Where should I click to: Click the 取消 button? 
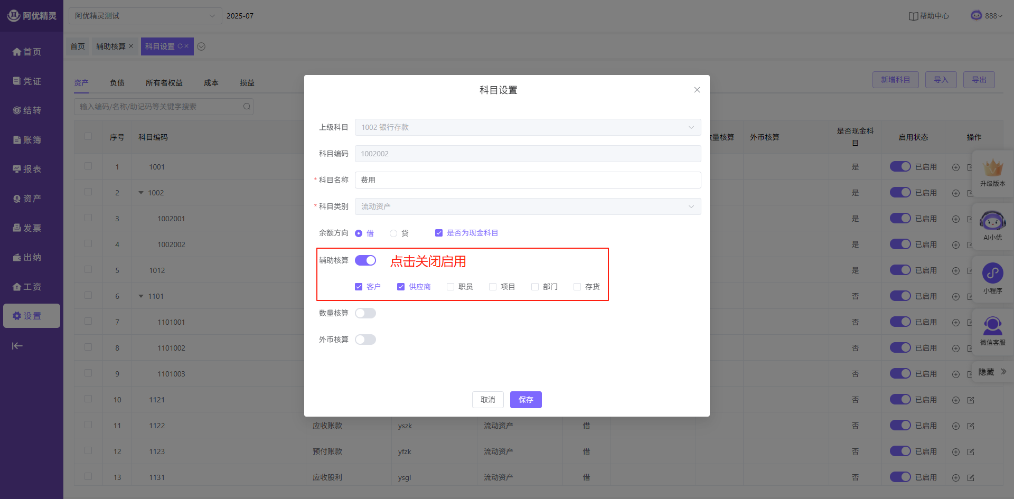(x=487, y=400)
